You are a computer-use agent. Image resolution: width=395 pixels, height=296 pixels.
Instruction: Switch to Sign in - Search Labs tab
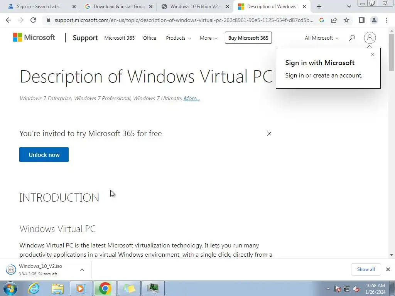tap(38, 7)
